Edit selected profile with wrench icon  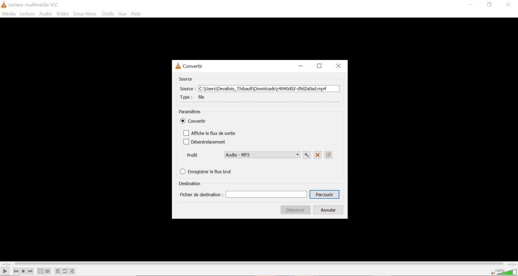point(307,155)
